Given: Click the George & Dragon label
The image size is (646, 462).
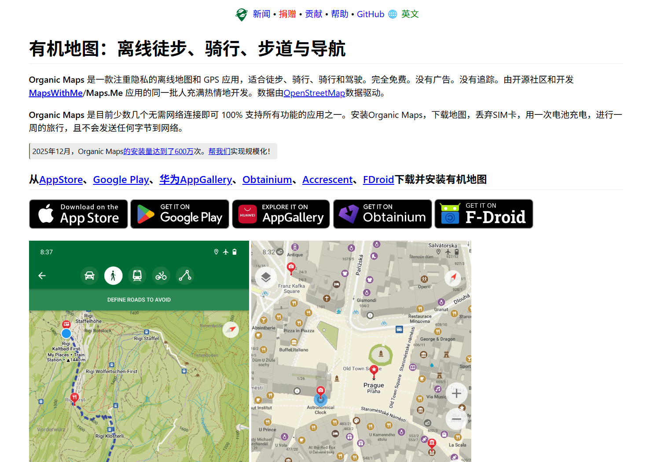Looking at the screenshot, I should pos(438,339).
